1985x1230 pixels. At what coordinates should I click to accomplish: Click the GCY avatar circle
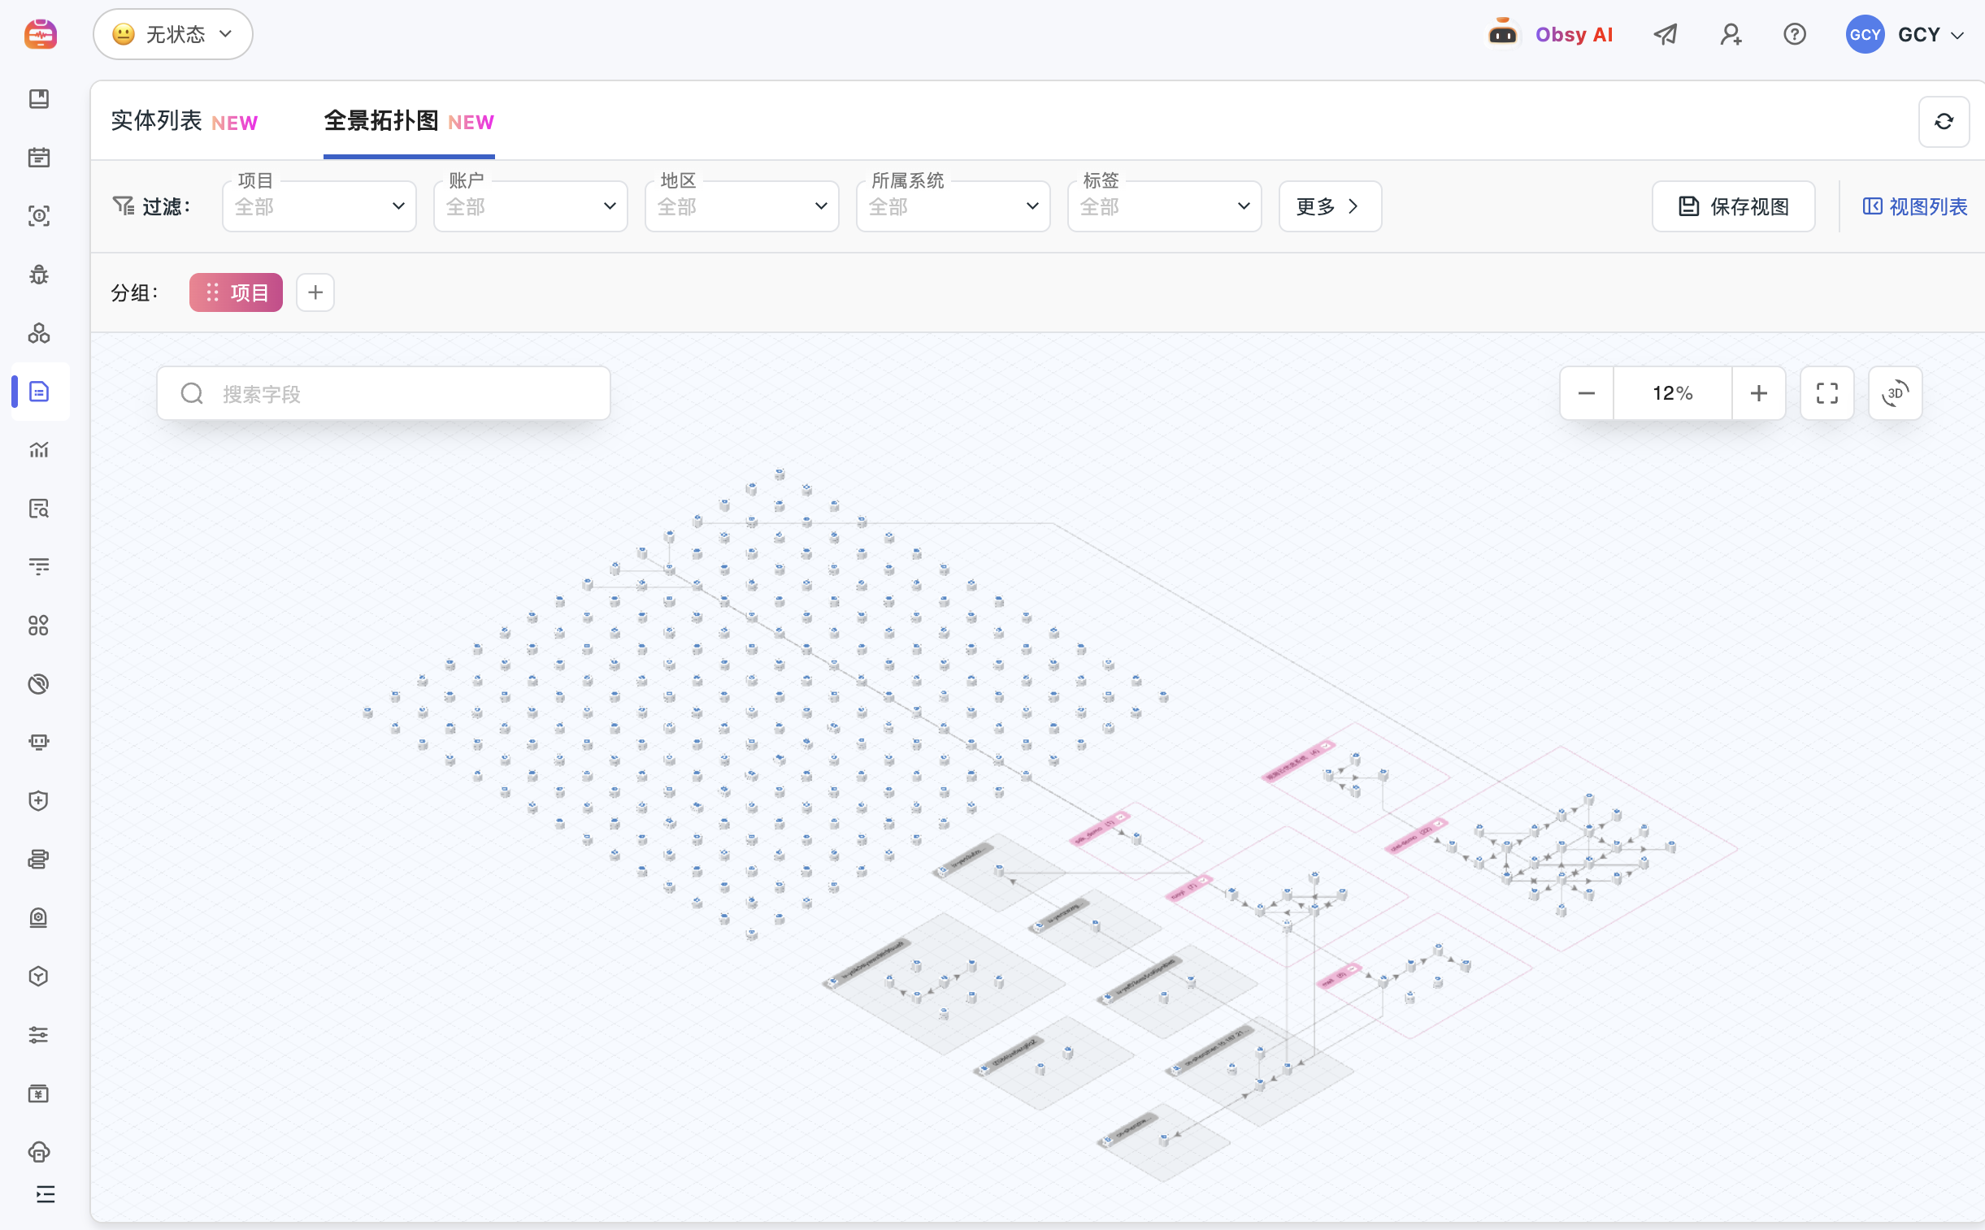pyautogui.click(x=1865, y=34)
